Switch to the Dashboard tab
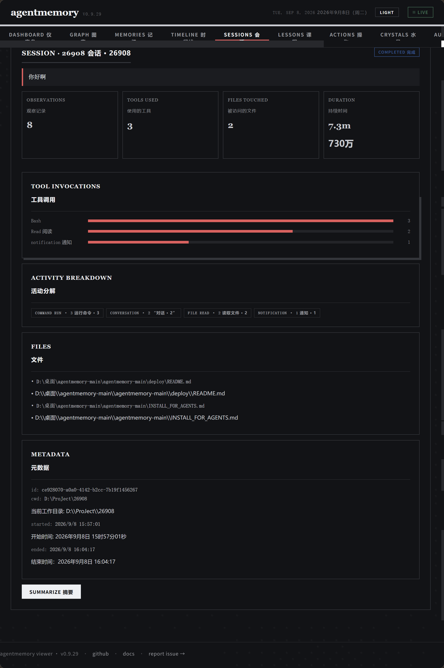Image resolution: width=444 pixels, height=668 pixels. point(30,35)
